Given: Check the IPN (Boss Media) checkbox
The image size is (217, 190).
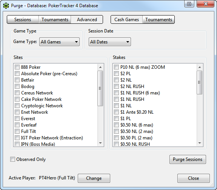Looking at the screenshot, I should (x=17, y=144).
